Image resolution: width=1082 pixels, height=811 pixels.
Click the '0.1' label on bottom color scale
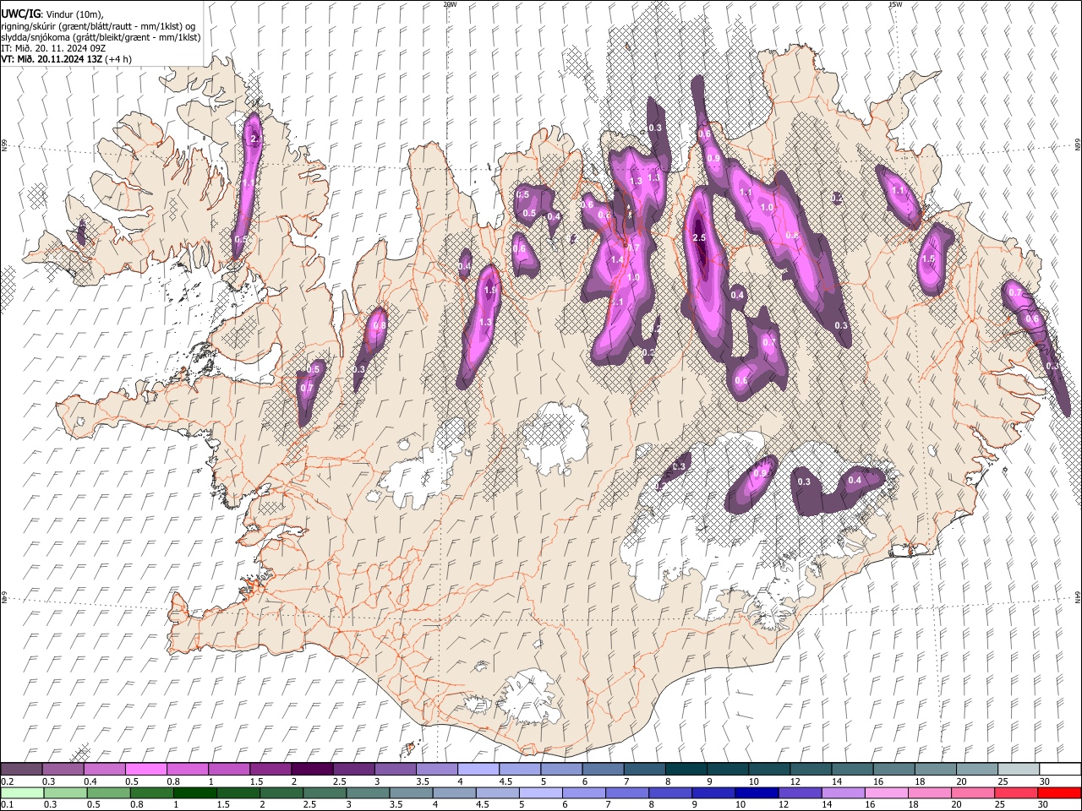pyautogui.click(x=6, y=805)
